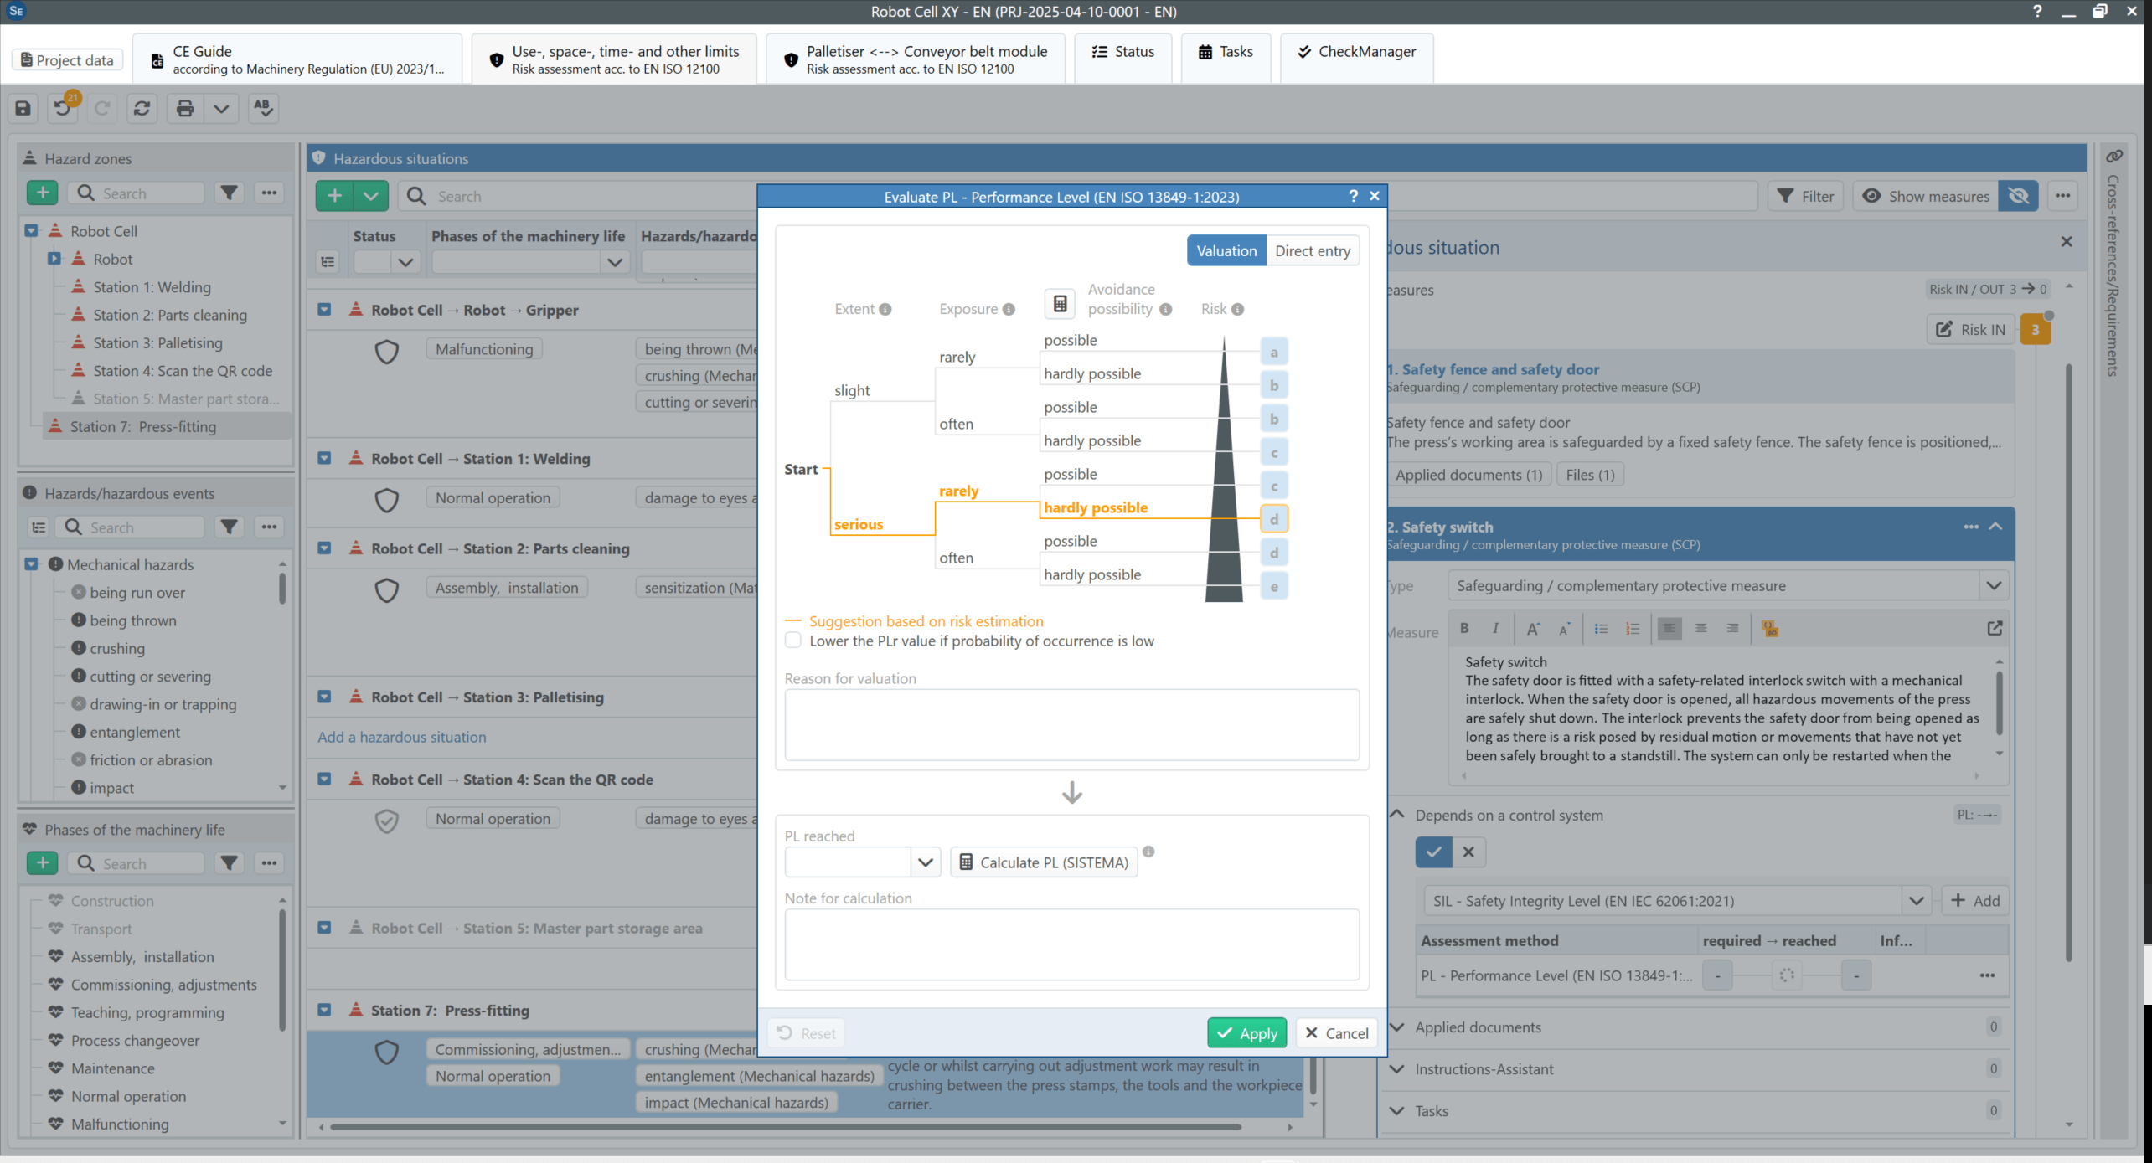Show info about Extent parameter
Viewport: 2152px width, 1163px height.
(885, 309)
